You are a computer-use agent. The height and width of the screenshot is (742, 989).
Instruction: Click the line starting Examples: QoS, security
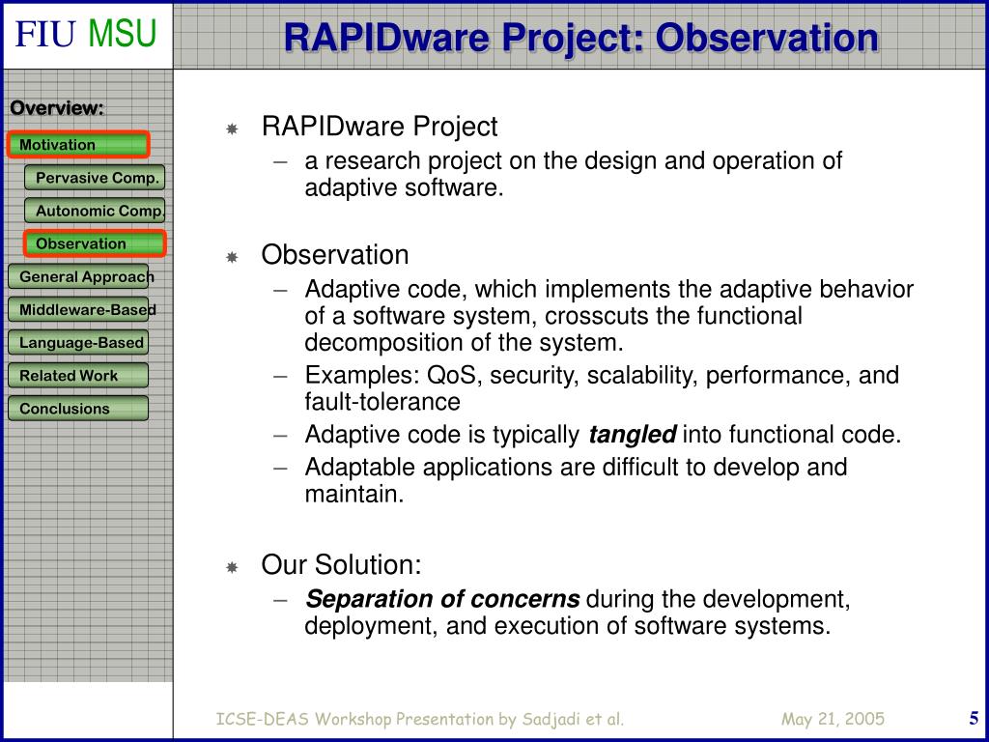tap(602, 376)
